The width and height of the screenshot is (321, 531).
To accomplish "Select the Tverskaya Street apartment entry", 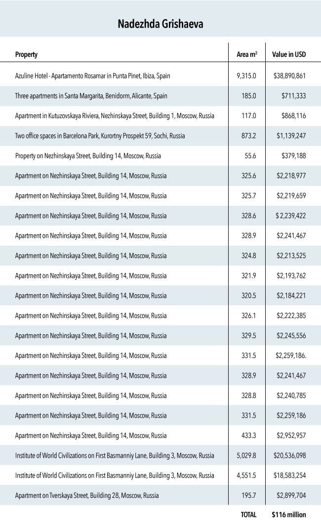I will [87, 495].
